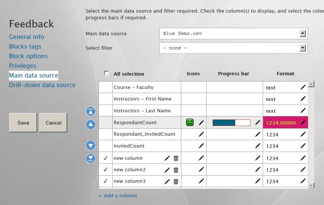Open Privileges section

23,66
